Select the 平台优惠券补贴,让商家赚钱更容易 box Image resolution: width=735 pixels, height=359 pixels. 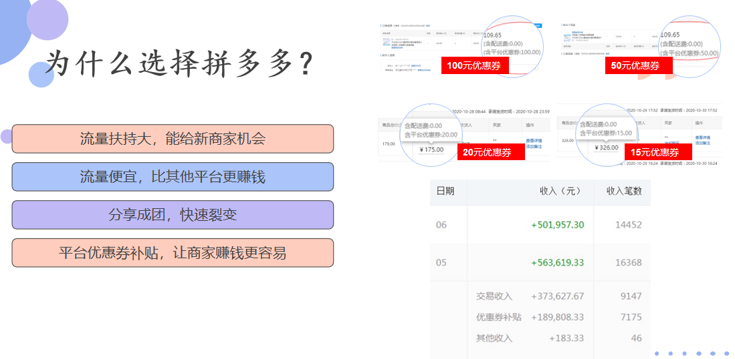point(173,253)
